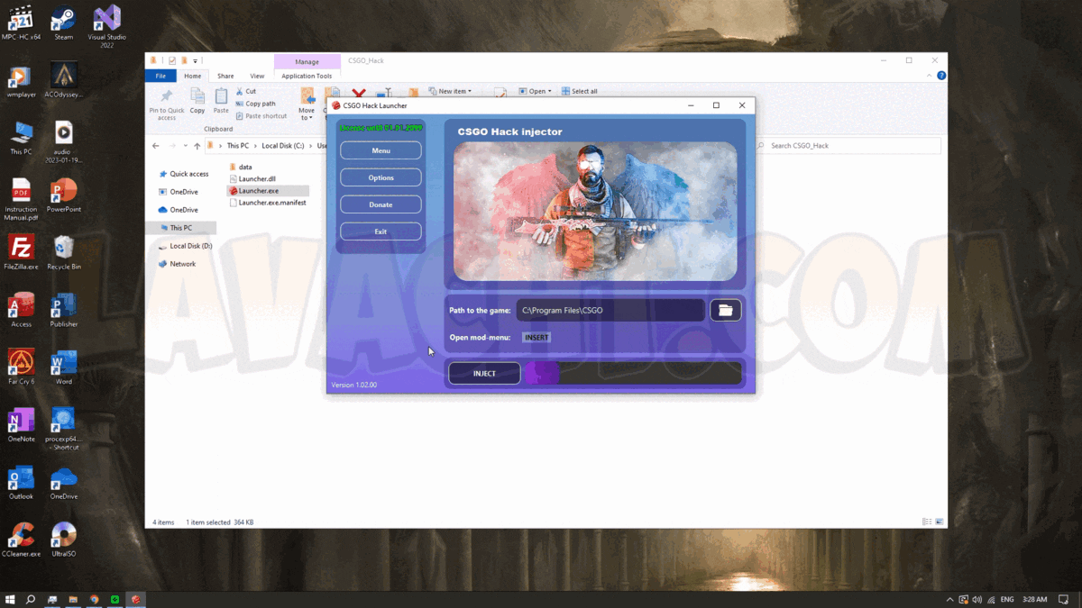The height and width of the screenshot is (608, 1082).
Task: Go up one folder level
Action: coord(197,146)
